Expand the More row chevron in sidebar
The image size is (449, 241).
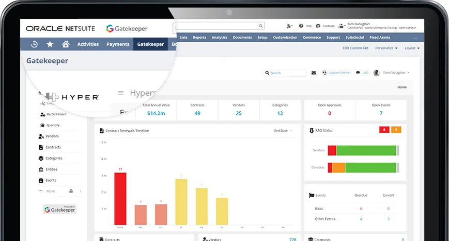tap(81, 191)
